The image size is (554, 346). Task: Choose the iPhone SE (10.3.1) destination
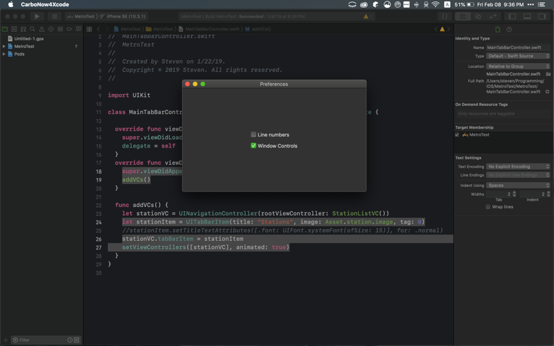click(123, 16)
